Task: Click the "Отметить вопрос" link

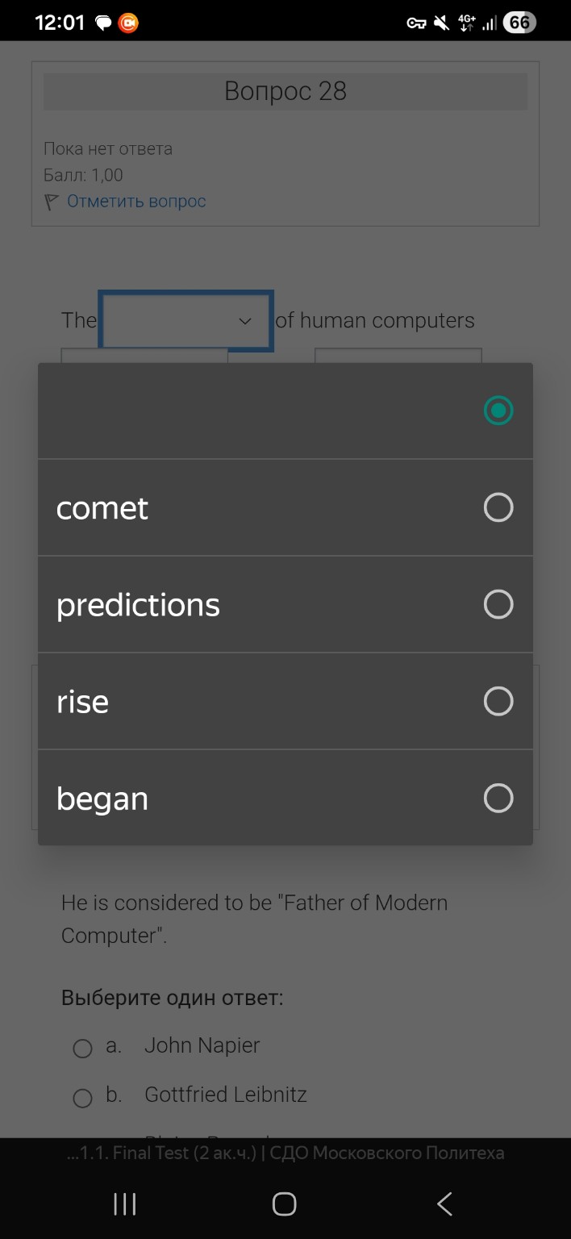Action: [x=136, y=202]
